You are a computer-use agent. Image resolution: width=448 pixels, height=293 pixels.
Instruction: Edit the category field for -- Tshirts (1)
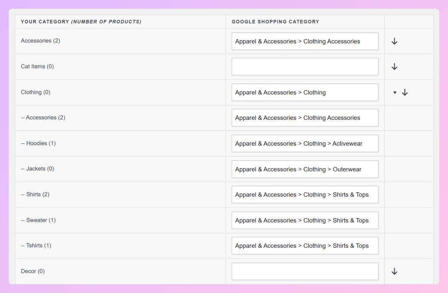pyautogui.click(x=305, y=246)
